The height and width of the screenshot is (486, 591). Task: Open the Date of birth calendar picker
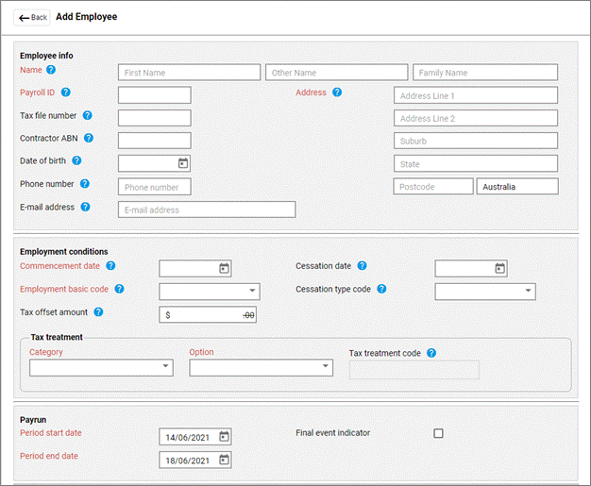click(183, 163)
